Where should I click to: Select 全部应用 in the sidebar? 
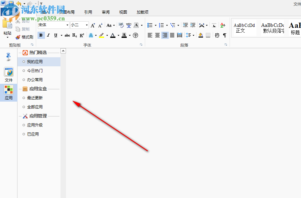pos(35,107)
